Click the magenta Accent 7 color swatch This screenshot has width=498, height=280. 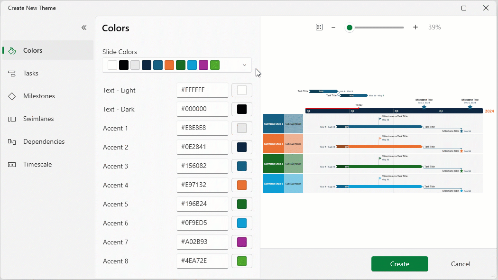pos(242,242)
